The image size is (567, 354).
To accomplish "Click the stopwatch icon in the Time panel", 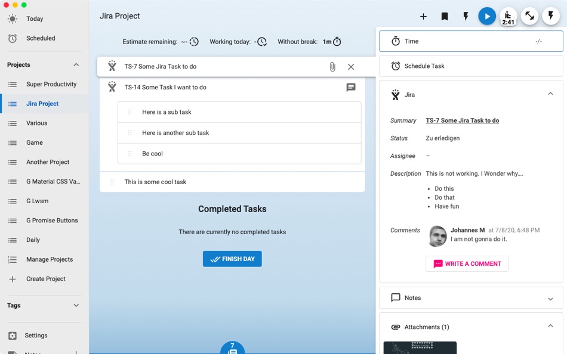I will coord(396,41).
